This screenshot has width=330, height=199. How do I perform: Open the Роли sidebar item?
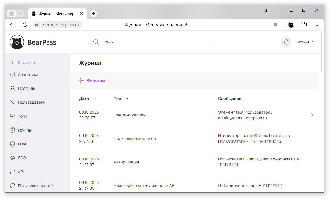pos(22,116)
